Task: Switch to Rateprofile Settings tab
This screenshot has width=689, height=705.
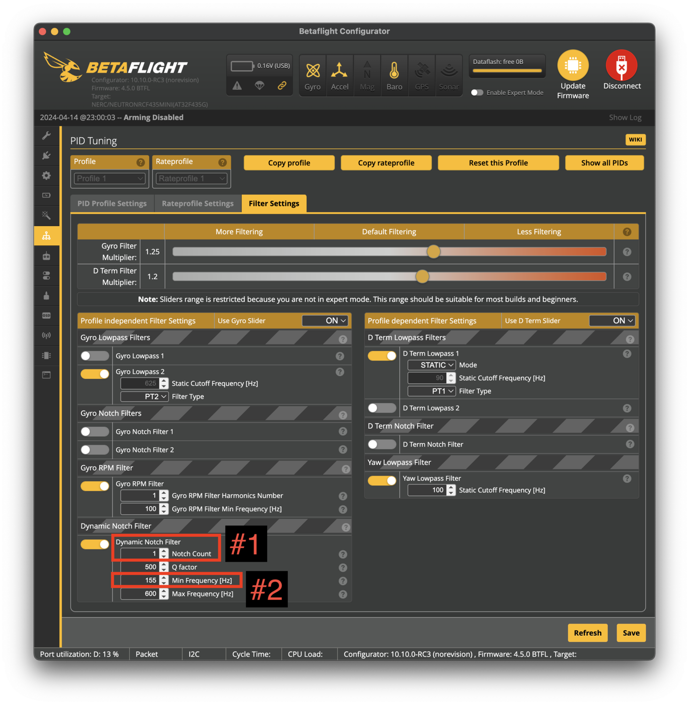Action: (198, 204)
